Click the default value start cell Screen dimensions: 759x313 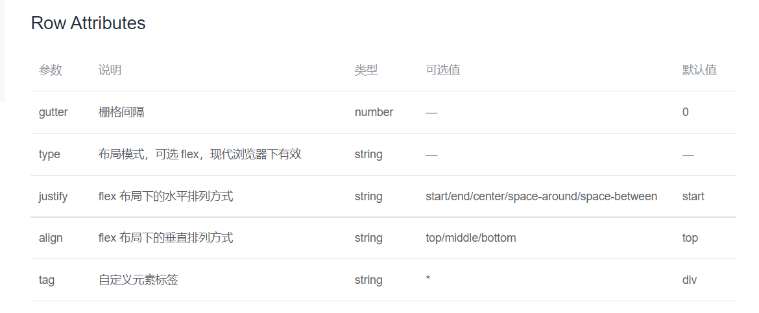point(693,196)
